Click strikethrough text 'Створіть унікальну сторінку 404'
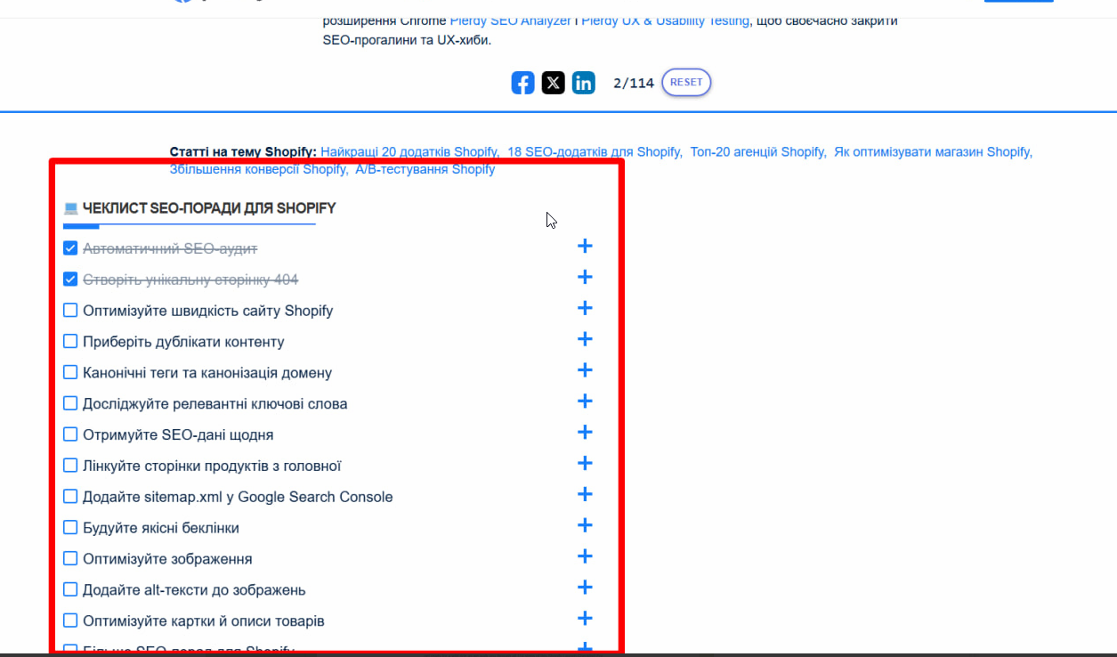1117x657 pixels. point(190,280)
